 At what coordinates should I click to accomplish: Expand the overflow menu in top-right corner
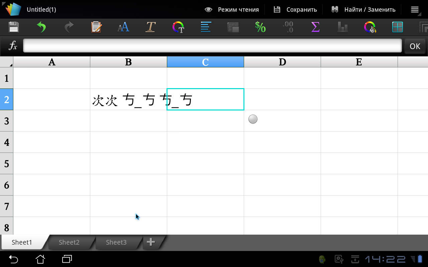coord(415,10)
